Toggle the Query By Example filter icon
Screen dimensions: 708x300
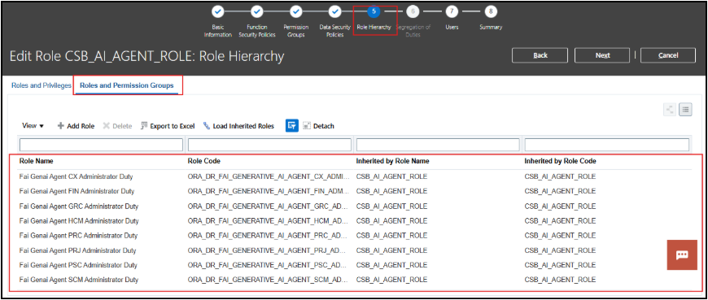(x=291, y=126)
